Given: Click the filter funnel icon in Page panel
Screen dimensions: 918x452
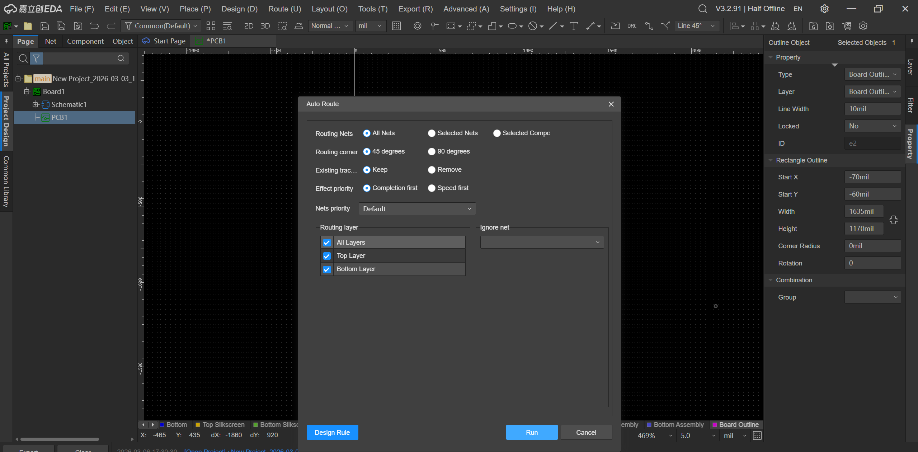Looking at the screenshot, I should (36, 58).
